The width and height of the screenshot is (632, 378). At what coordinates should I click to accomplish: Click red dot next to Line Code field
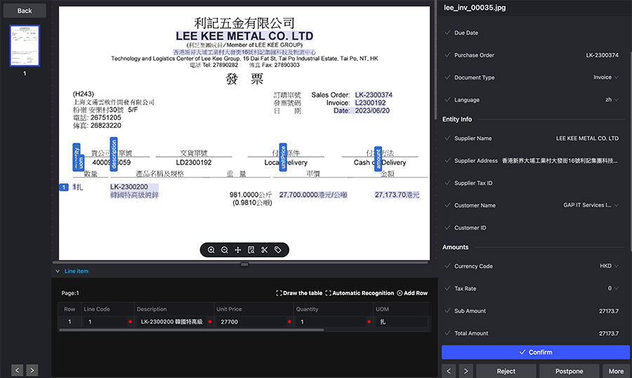coord(130,322)
